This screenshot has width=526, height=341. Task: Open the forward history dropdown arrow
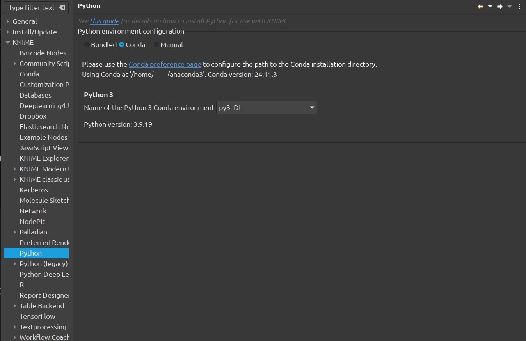tap(509, 7)
